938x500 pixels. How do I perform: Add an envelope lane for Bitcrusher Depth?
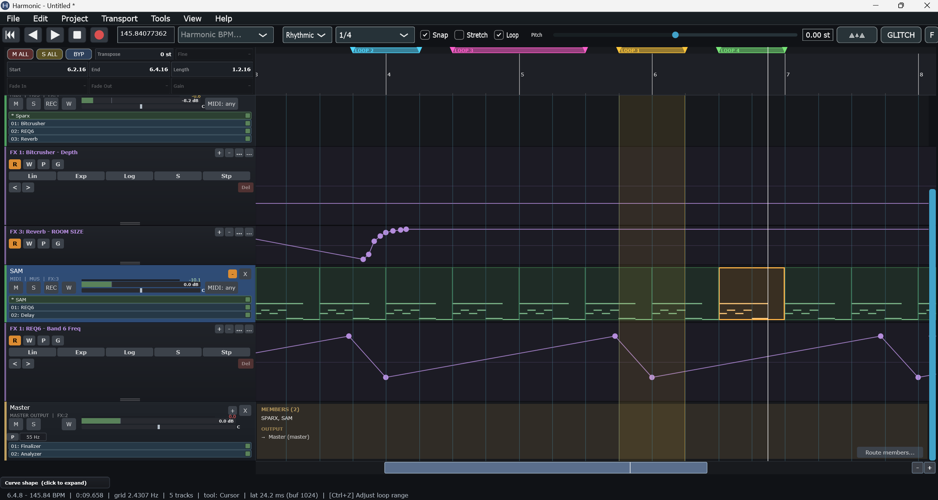click(x=219, y=153)
